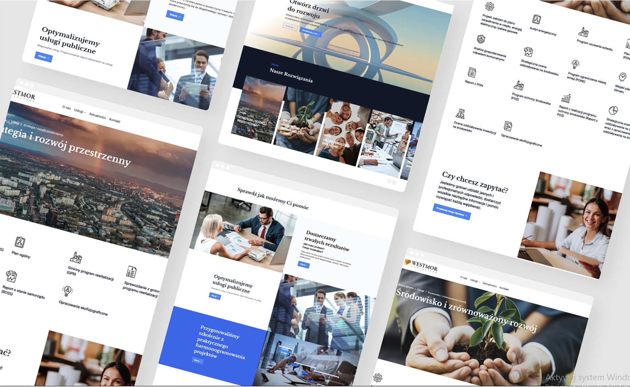This screenshot has height=387, width=630.
Task: Click the Program ograniczenia niskiej emisji (PONE) icon
Action: (x=575, y=64)
